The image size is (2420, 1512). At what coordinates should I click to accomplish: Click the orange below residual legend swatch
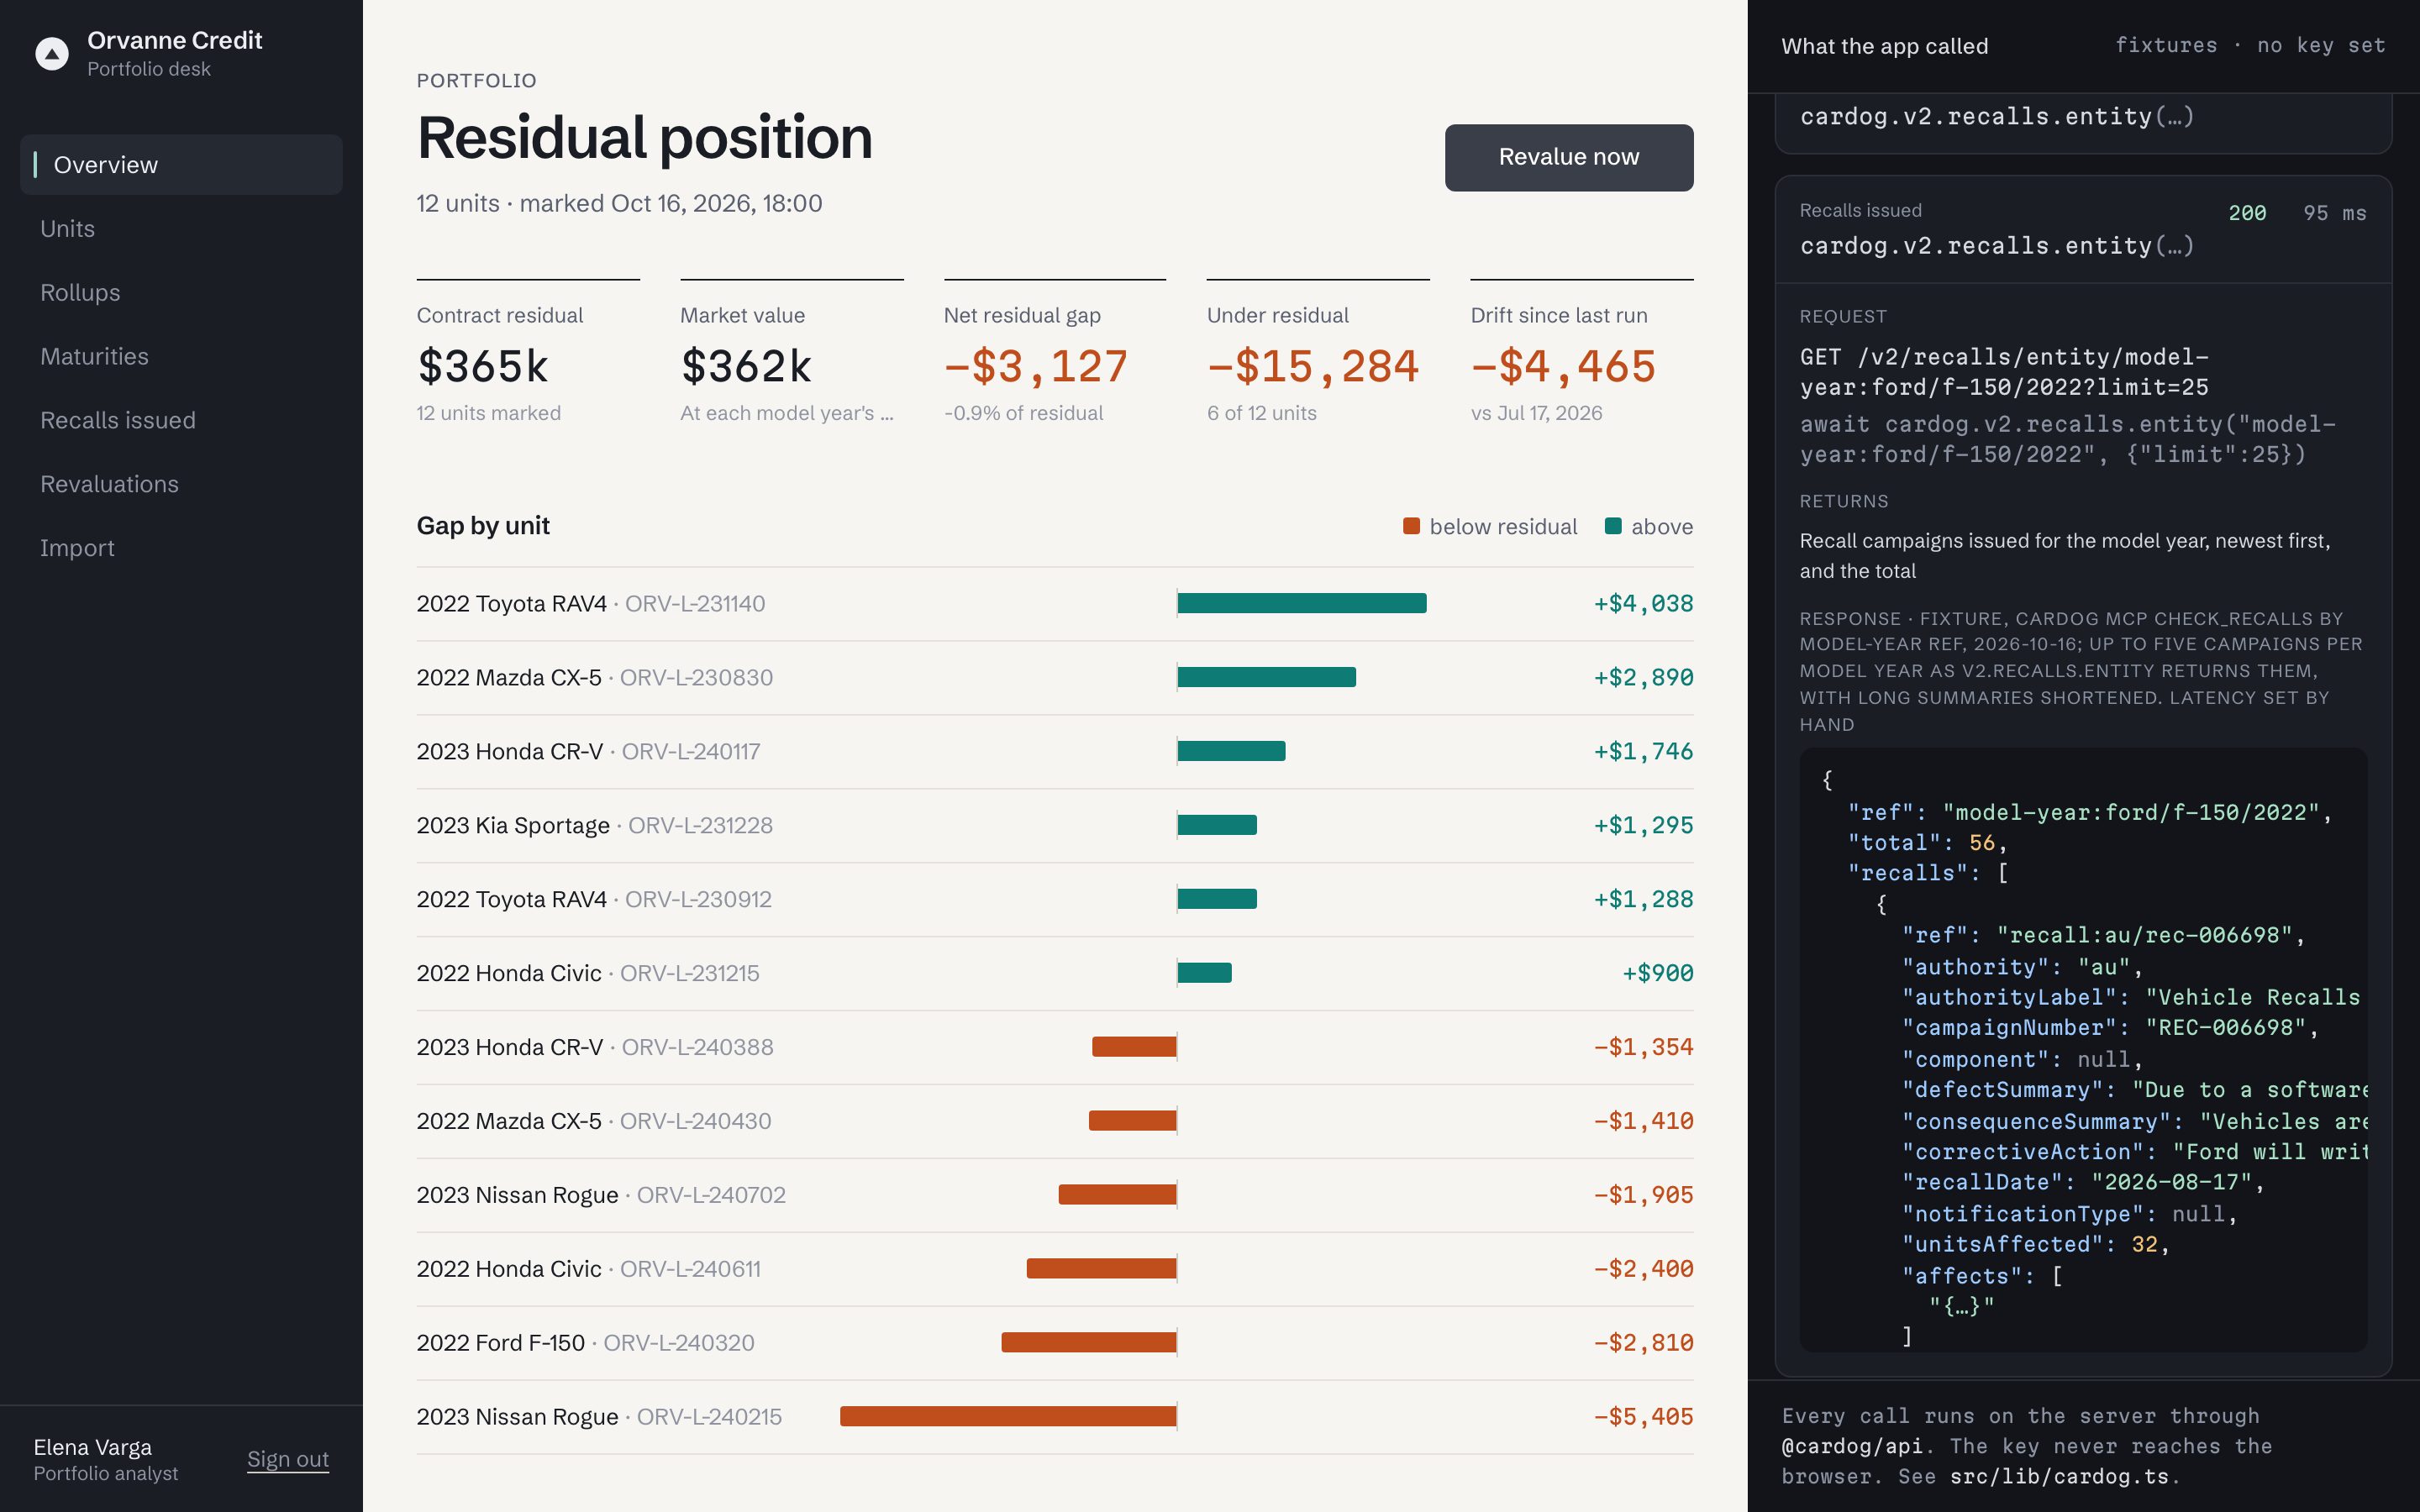click(x=1411, y=526)
